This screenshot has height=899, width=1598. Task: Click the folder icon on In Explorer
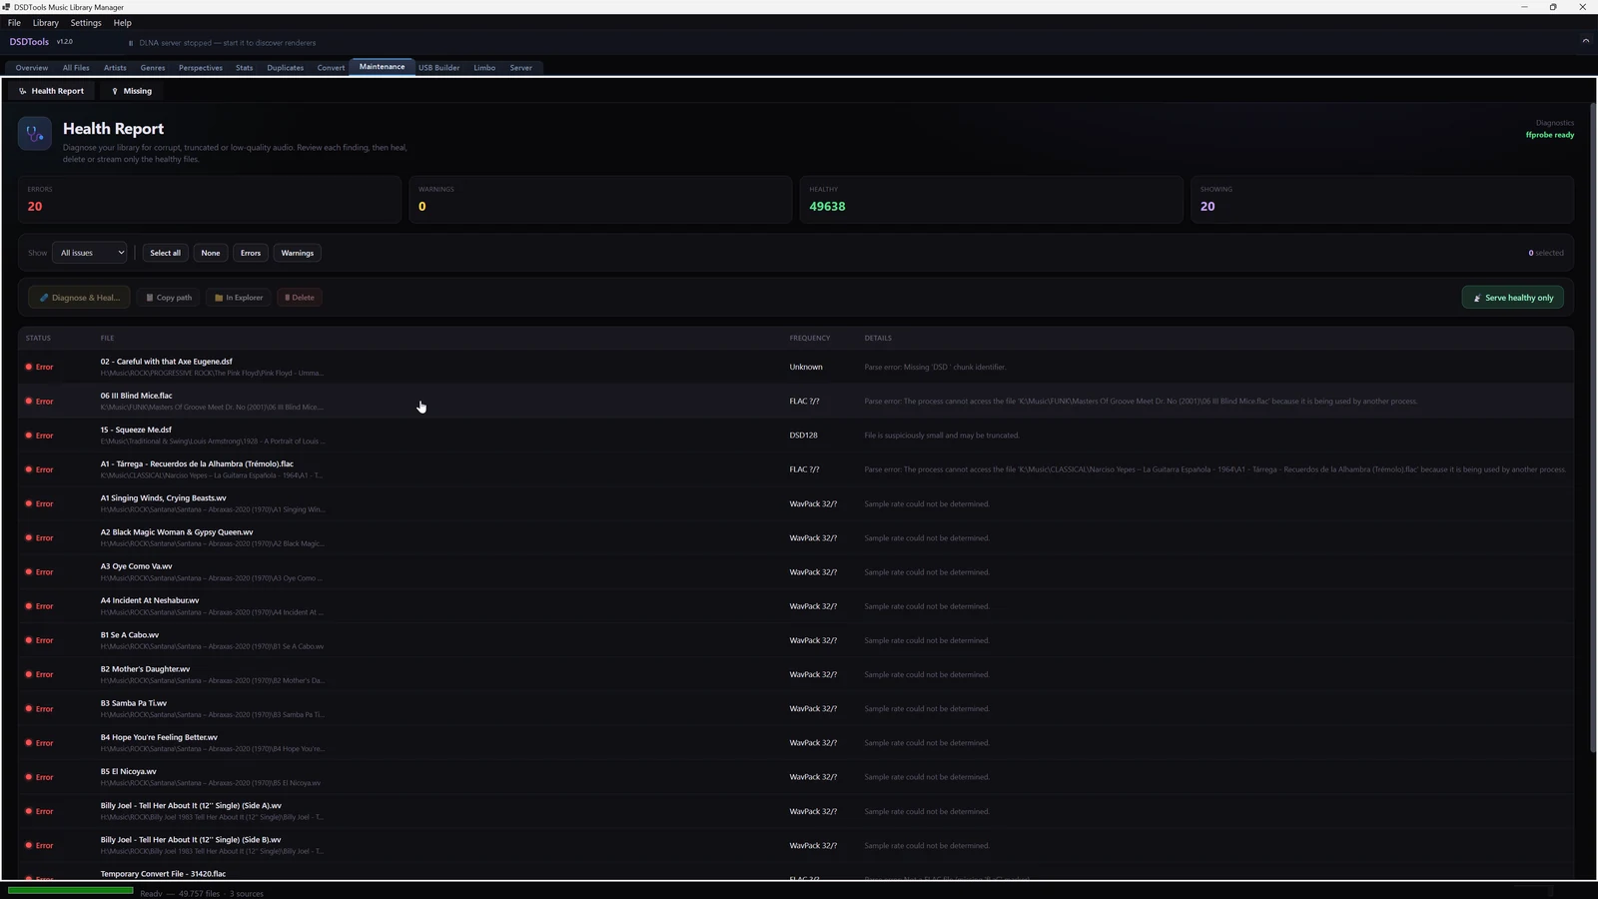(219, 298)
